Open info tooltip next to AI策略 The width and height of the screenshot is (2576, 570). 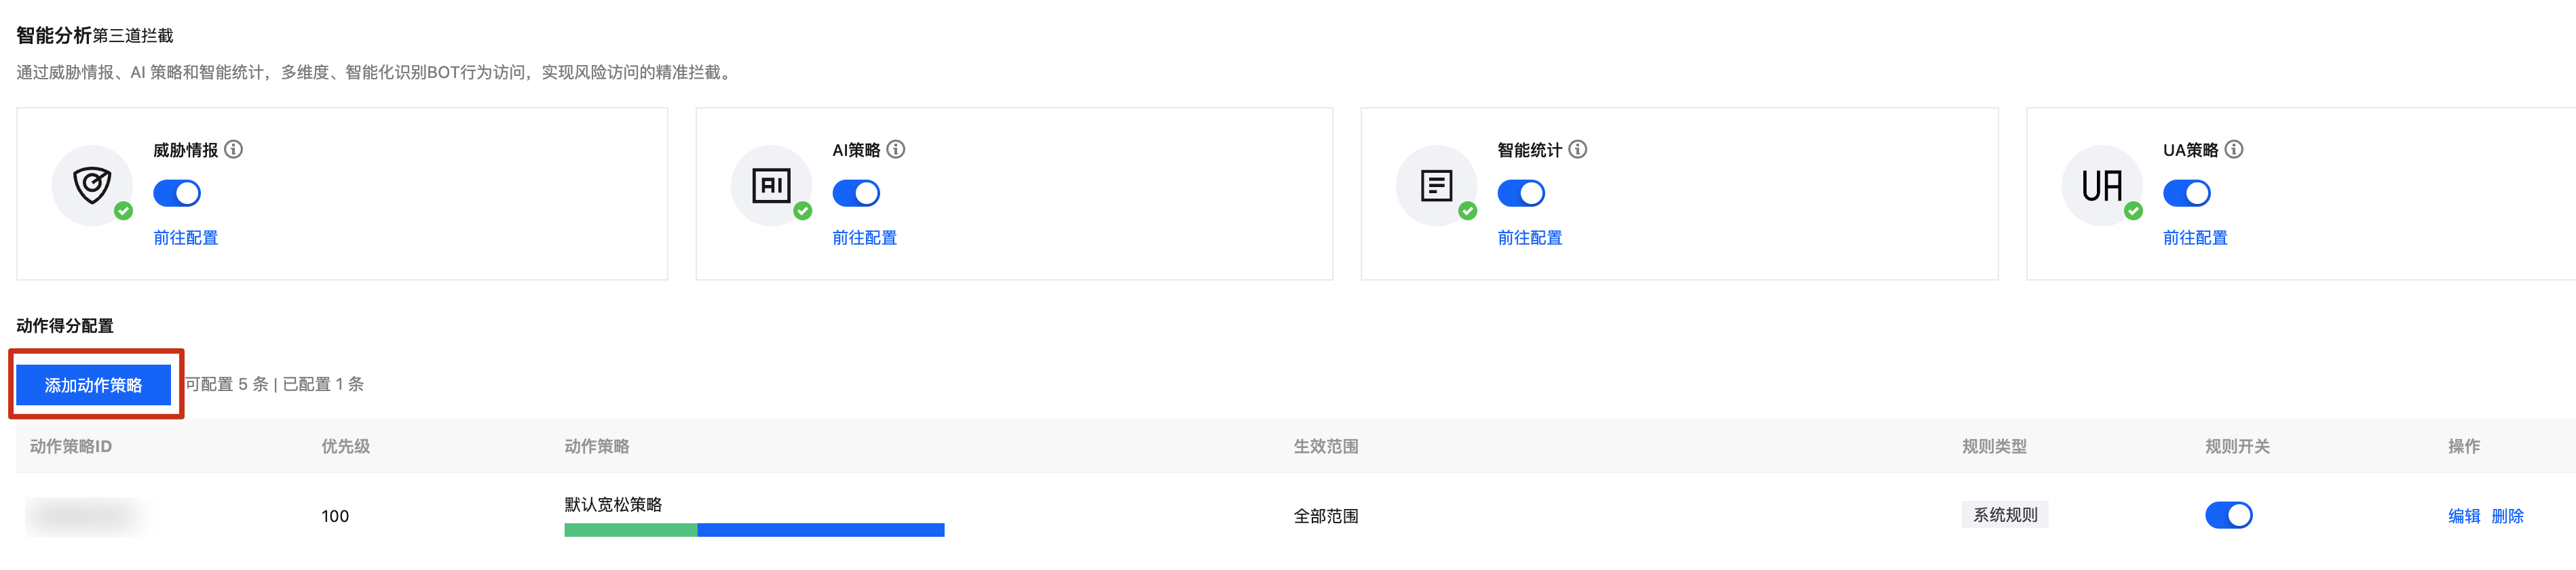point(896,150)
